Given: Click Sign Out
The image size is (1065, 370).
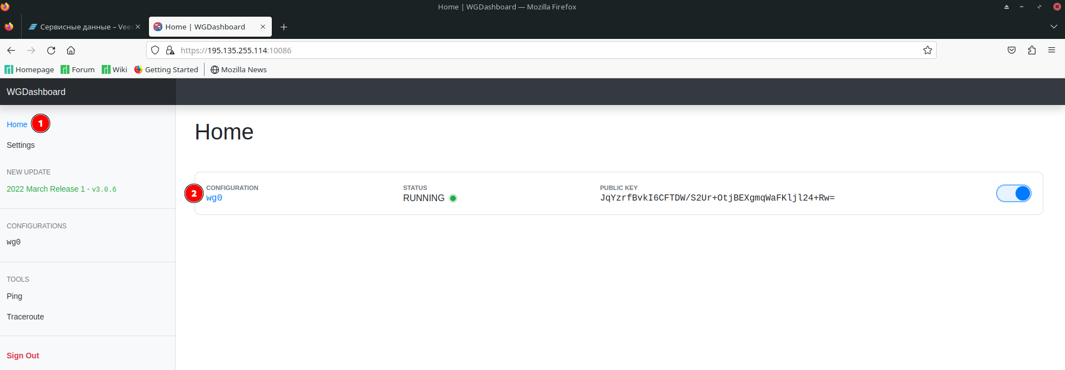Looking at the screenshot, I should (23, 356).
